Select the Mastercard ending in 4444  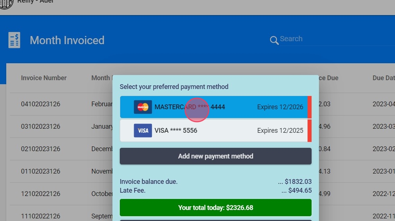click(x=214, y=107)
